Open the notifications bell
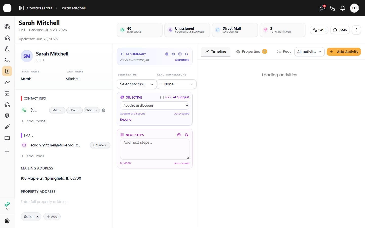Image resolution: width=365 pixels, height=228 pixels. click(x=343, y=8)
